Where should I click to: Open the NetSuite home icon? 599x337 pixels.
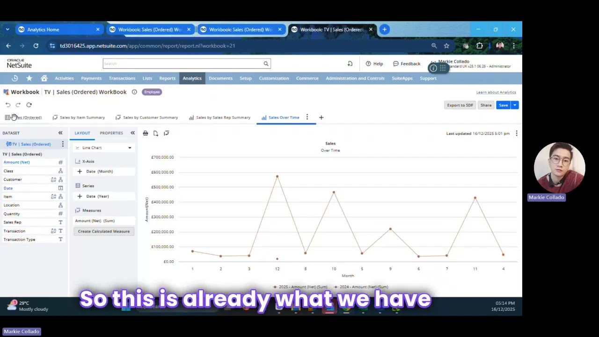tap(44, 78)
